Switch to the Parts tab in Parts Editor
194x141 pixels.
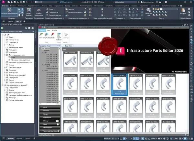coord(48,30)
